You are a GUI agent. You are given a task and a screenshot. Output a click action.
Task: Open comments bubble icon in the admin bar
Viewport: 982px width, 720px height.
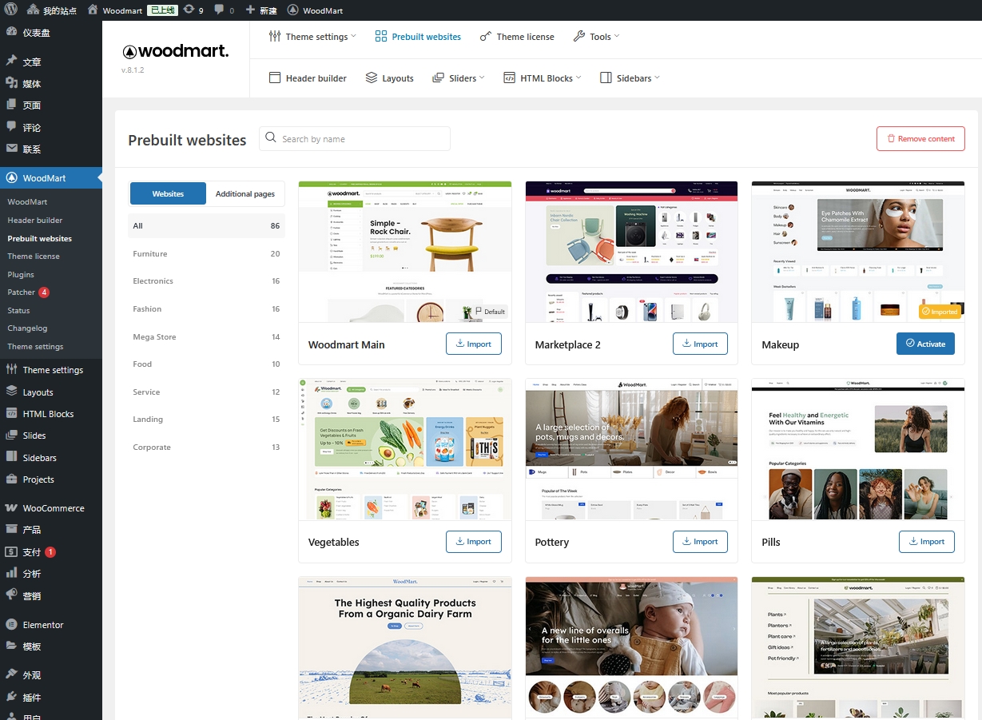[x=221, y=10]
